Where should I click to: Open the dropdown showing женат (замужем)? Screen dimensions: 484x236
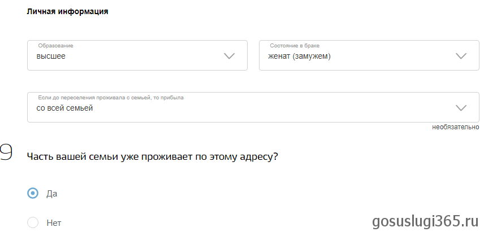click(299, 56)
